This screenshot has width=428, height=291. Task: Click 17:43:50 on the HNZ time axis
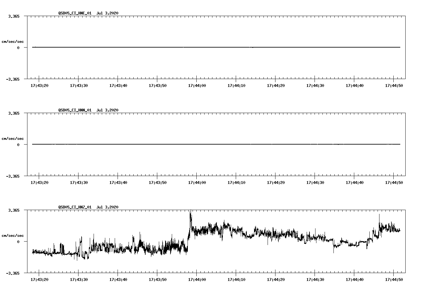(158, 279)
